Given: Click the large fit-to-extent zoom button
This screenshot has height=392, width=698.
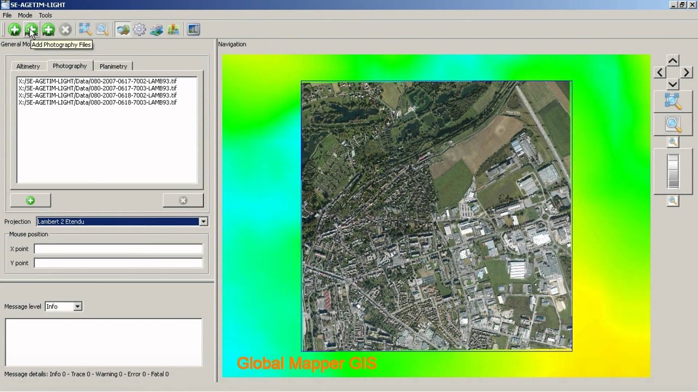Looking at the screenshot, I should [673, 101].
